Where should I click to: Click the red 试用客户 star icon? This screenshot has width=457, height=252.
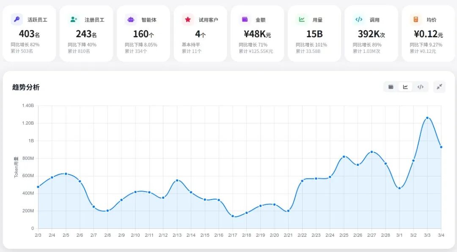click(x=187, y=19)
